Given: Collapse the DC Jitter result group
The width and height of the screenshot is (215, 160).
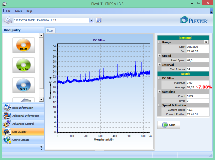Looking at the screenshot, I should (x=159, y=78).
